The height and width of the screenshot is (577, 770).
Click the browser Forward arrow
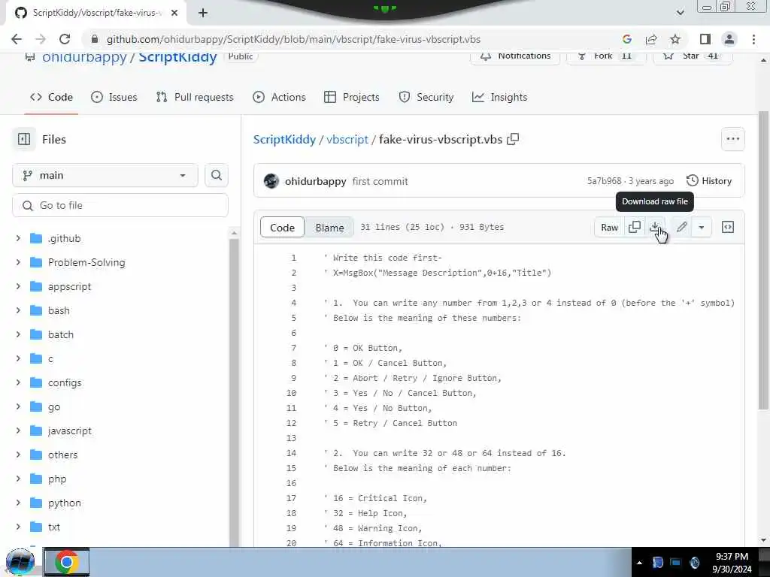click(x=41, y=39)
